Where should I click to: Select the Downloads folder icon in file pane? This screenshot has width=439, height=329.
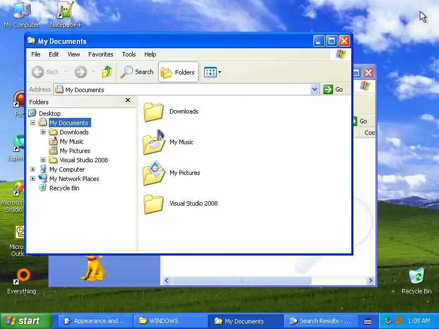(154, 112)
